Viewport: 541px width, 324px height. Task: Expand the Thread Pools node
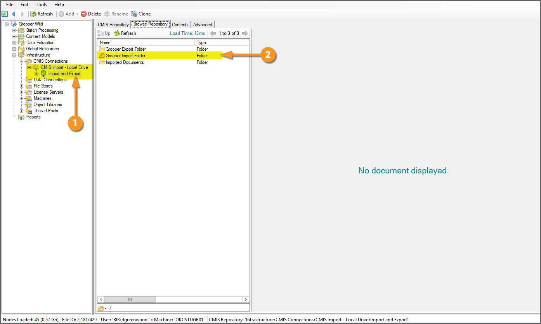pos(22,111)
